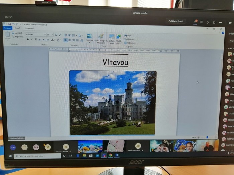This screenshot has height=175, width=234.
Task: Click Najít (find) button
Action: pos(128,35)
